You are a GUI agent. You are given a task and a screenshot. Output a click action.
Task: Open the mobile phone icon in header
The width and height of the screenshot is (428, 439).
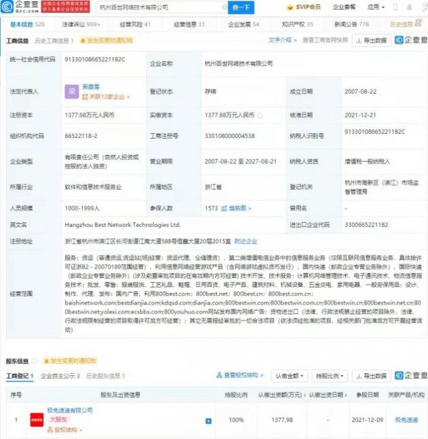(395, 7)
